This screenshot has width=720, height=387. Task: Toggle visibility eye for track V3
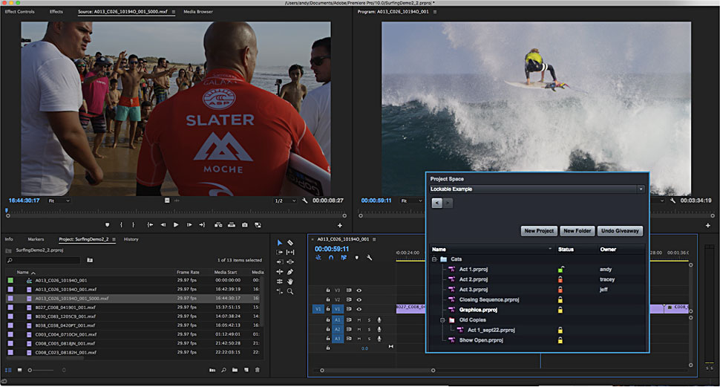pos(359,290)
